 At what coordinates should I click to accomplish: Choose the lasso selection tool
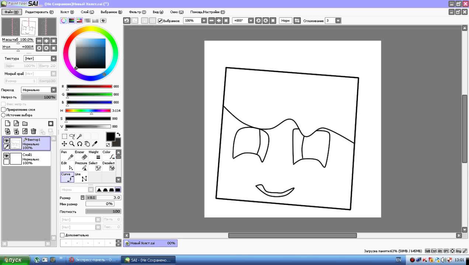72,136
